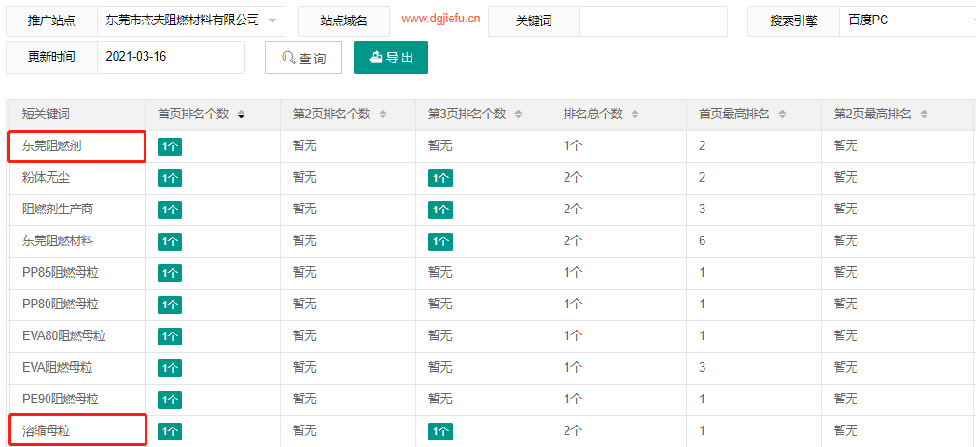Sort by 第2页排名个数 column
Image resolution: width=976 pixels, height=447 pixels.
click(383, 115)
